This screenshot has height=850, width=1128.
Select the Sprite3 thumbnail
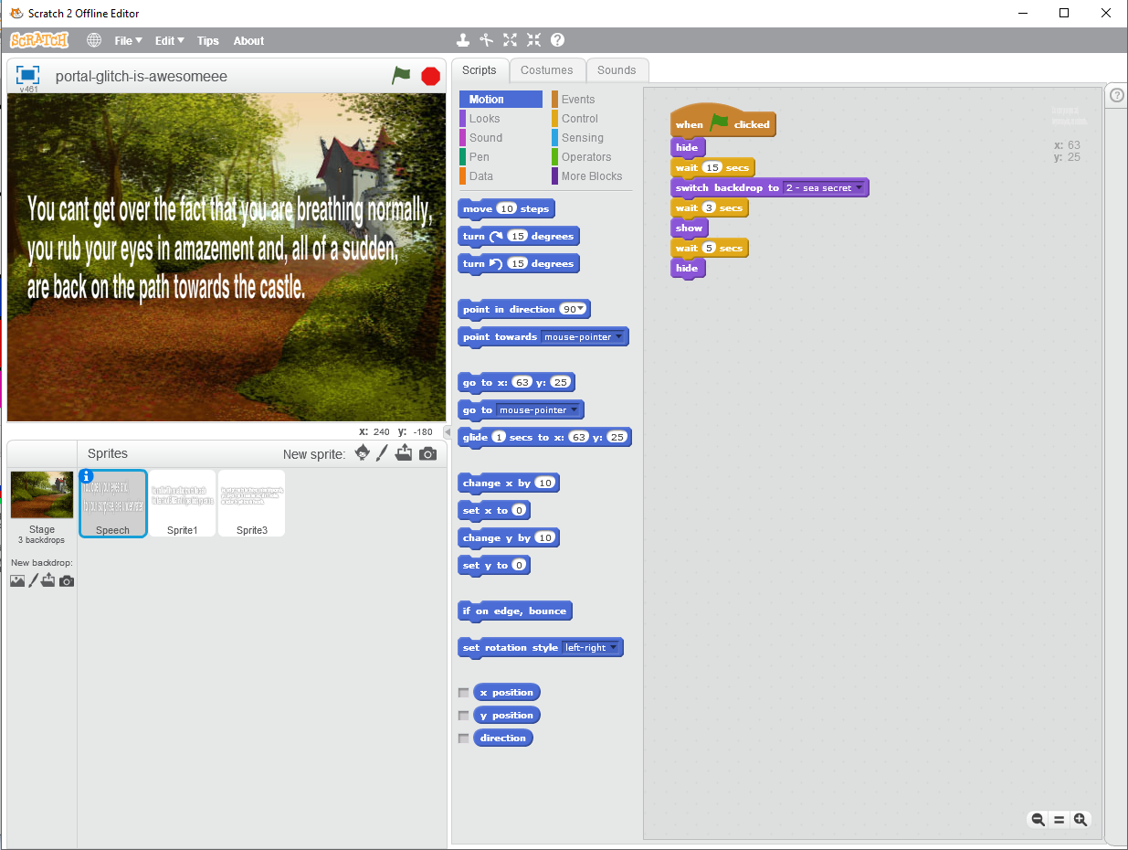(x=252, y=503)
